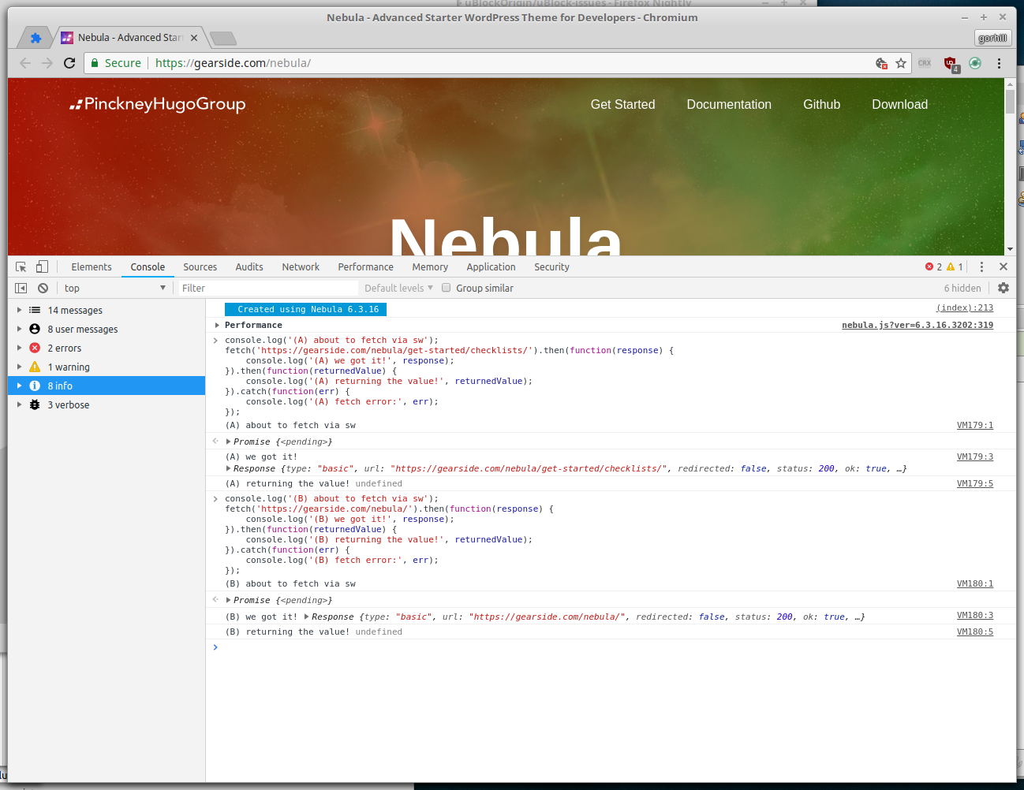Viewport: 1024px width, 790px height.
Task: Open console settings with the gear icon
Action: click(1003, 288)
